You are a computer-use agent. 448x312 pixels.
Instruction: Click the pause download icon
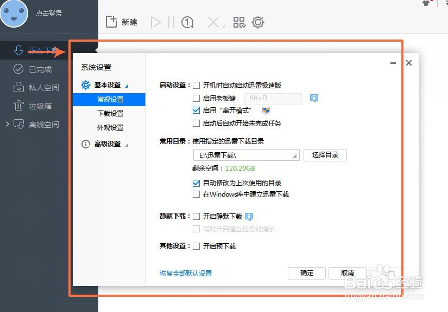coord(171,22)
